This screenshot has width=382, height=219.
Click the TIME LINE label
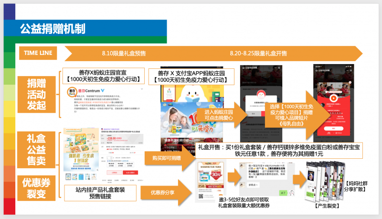click(x=38, y=53)
